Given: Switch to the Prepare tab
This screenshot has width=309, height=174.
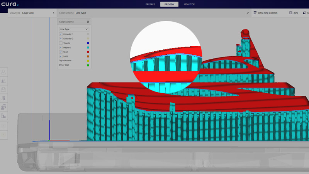Looking at the screenshot, I should tap(150, 4).
